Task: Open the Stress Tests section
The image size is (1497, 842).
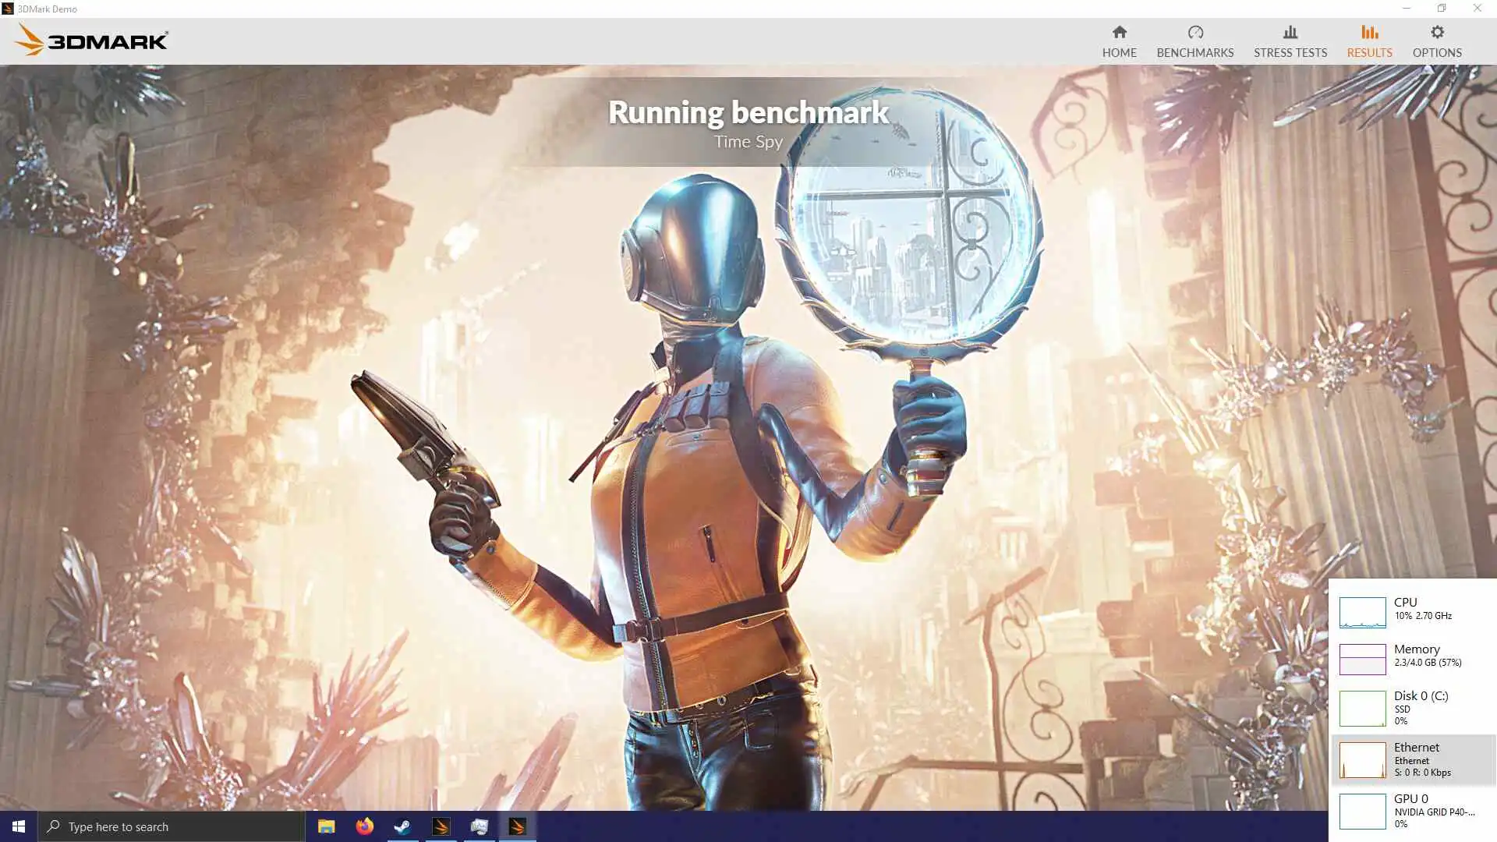Action: pos(1290,41)
